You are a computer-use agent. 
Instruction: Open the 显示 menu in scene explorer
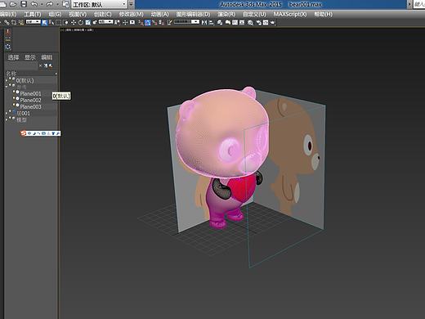[x=30, y=57]
